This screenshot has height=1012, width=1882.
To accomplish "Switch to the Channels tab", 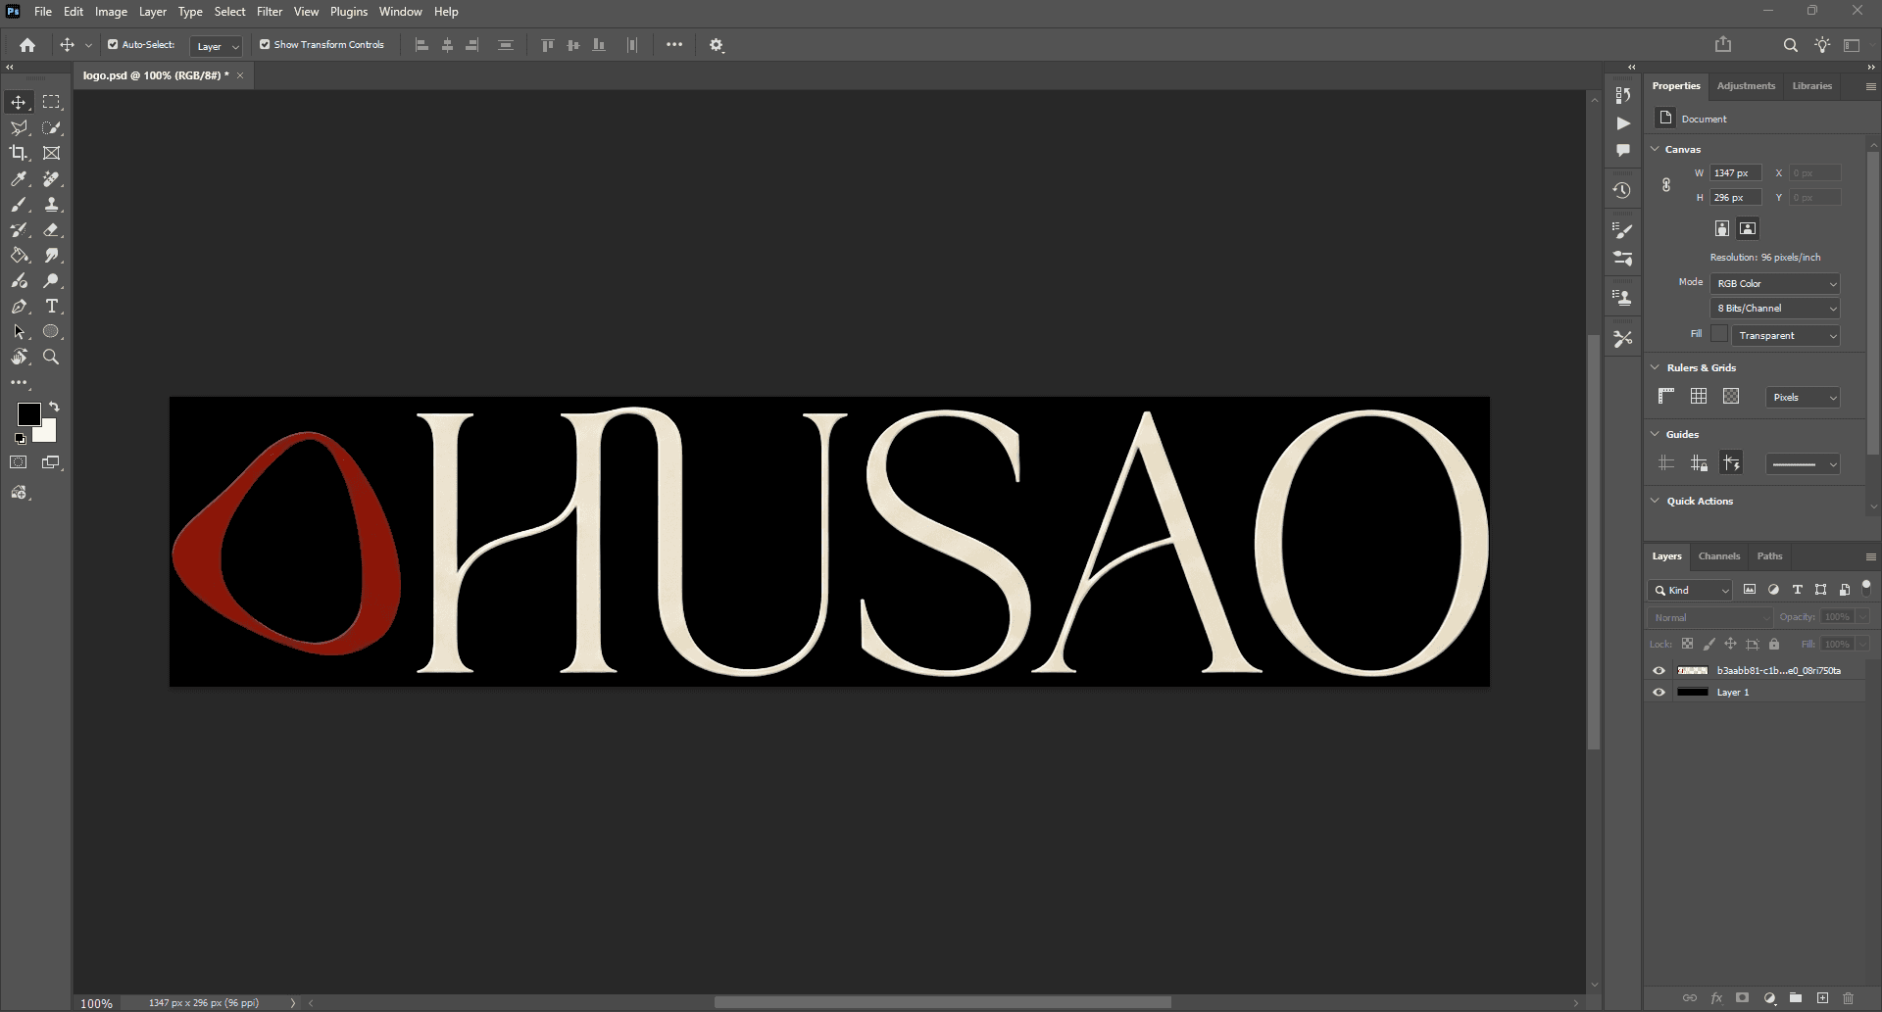I will tap(1719, 555).
